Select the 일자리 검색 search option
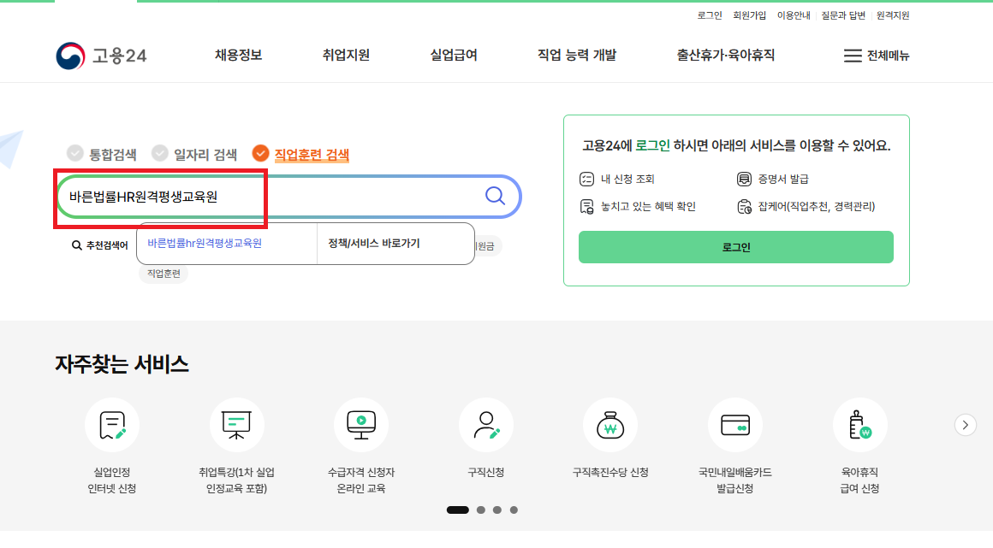Image resolution: width=993 pixels, height=548 pixels. tap(195, 154)
